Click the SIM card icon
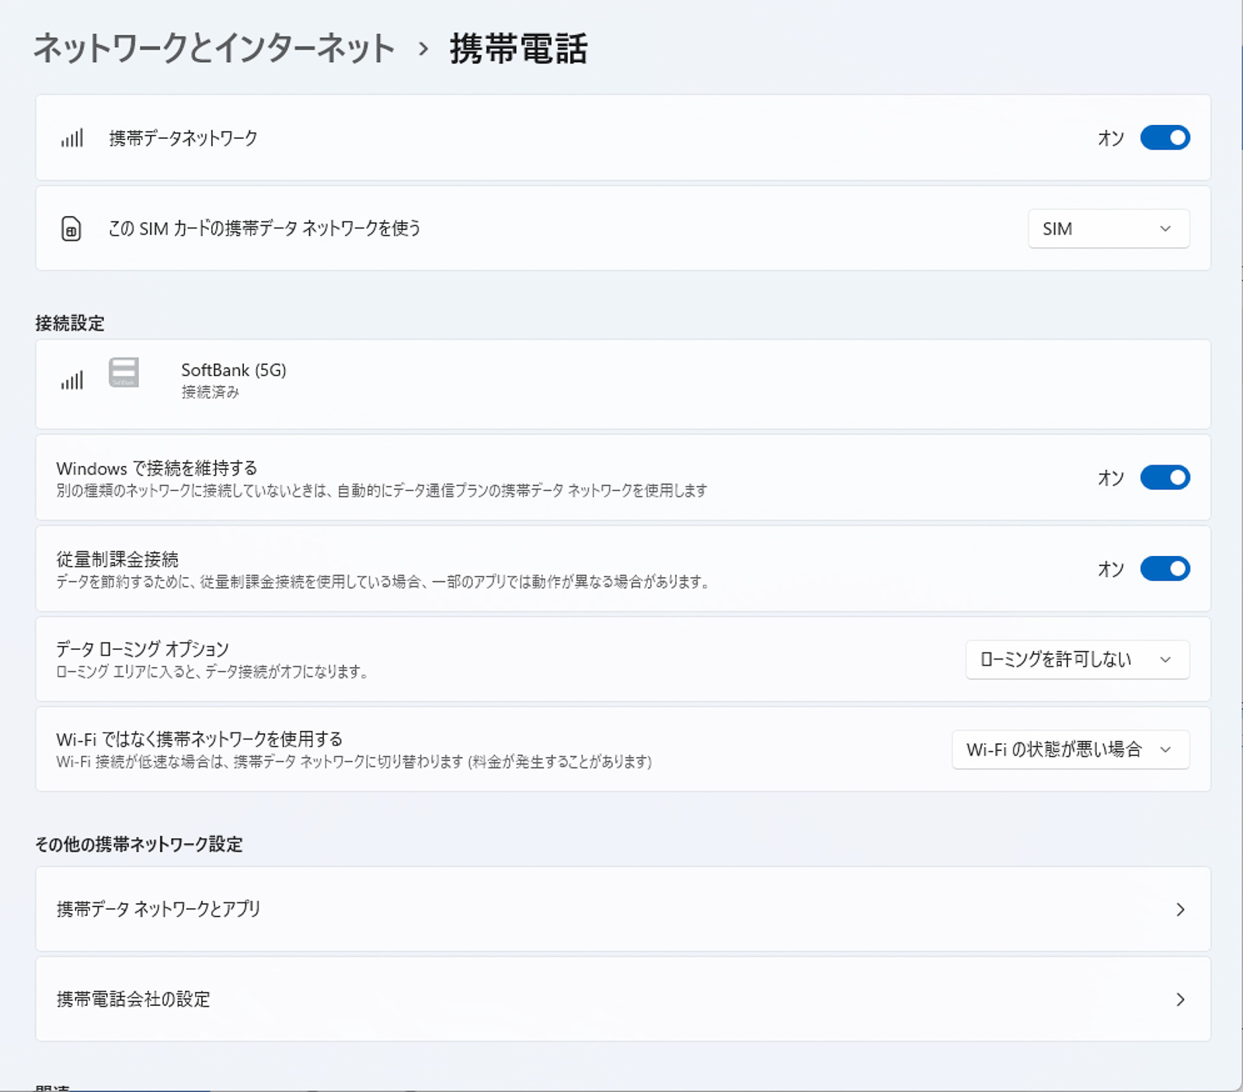The image size is (1243, 1092). coord(71,228)
